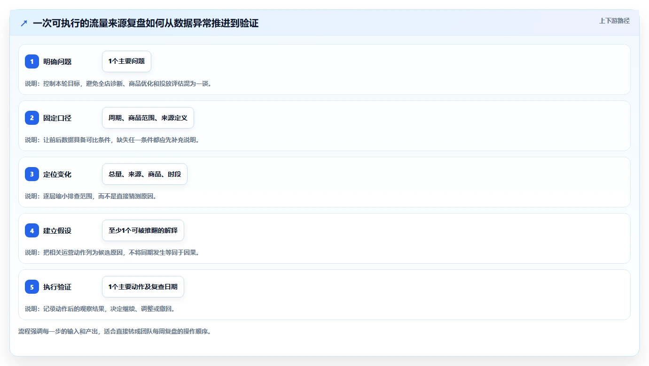Viewport: 649px width, 366px height.
Task: Select the step 4 number badge
Action: (x=32, y=230)
